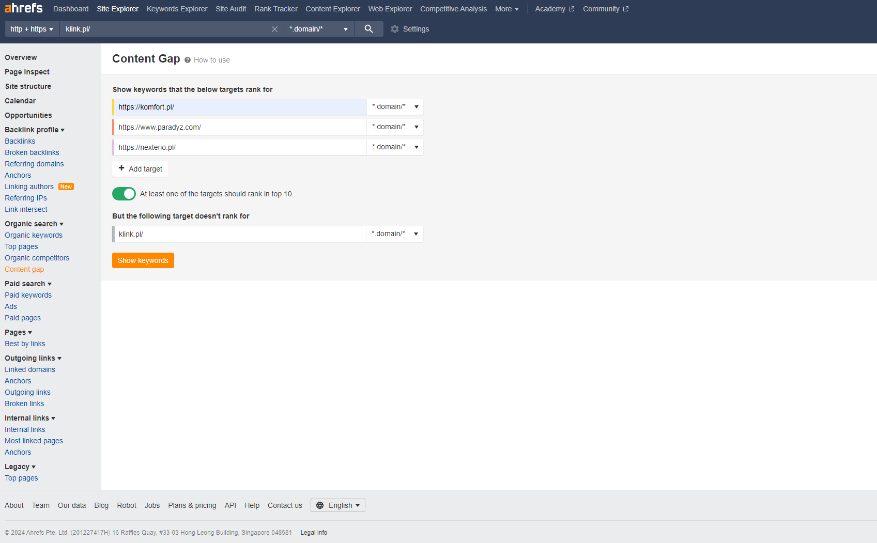877x543 pixels.
Task: Toggle top 10 ranking requirement switch
Action: pyautogui.click(x=124, y=194)
